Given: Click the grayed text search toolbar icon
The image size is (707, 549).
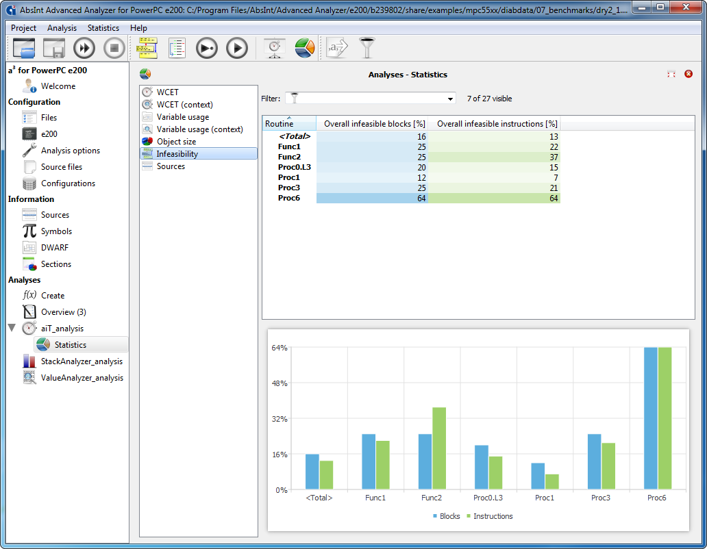Looking at the screenshot, I should pos(337,48).
